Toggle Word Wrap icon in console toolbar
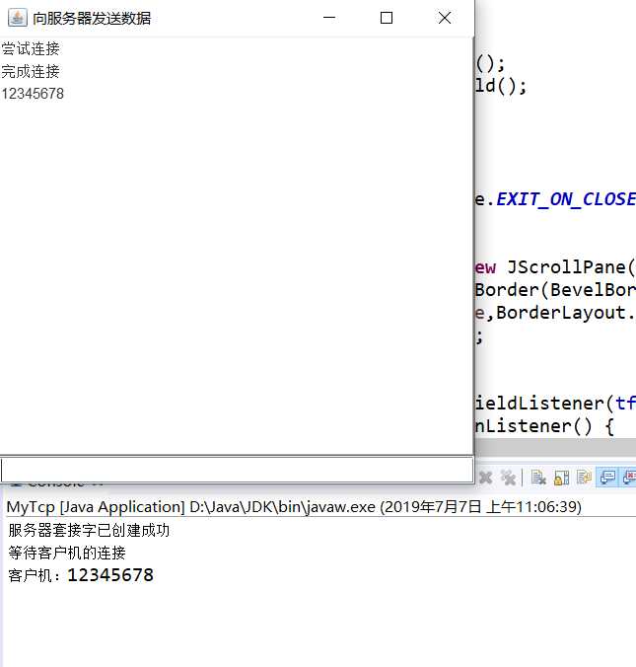This screenshot has height=667, width=636. point(584,478)
